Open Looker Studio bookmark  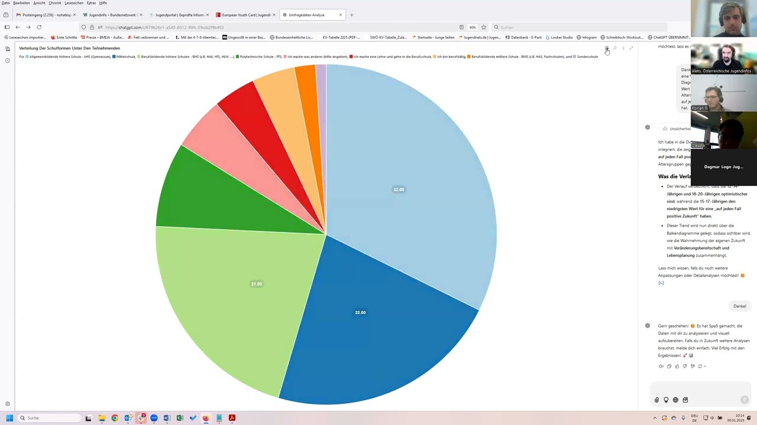[x=559, y=37]
